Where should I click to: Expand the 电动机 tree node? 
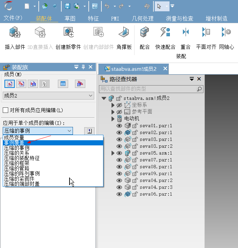coord(113,119)
